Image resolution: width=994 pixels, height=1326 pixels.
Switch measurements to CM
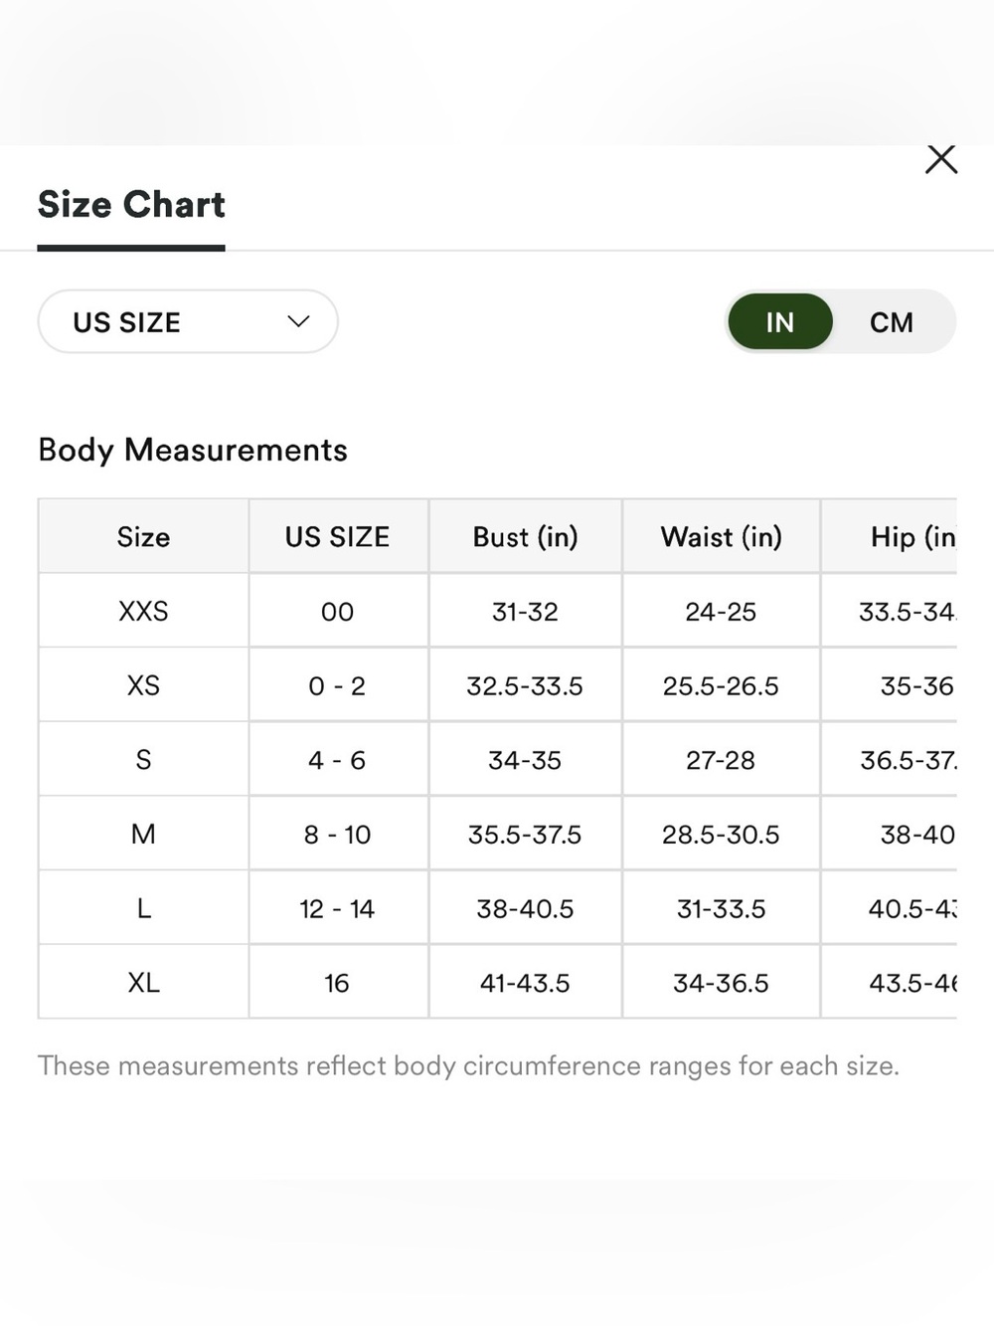point(891,322)
